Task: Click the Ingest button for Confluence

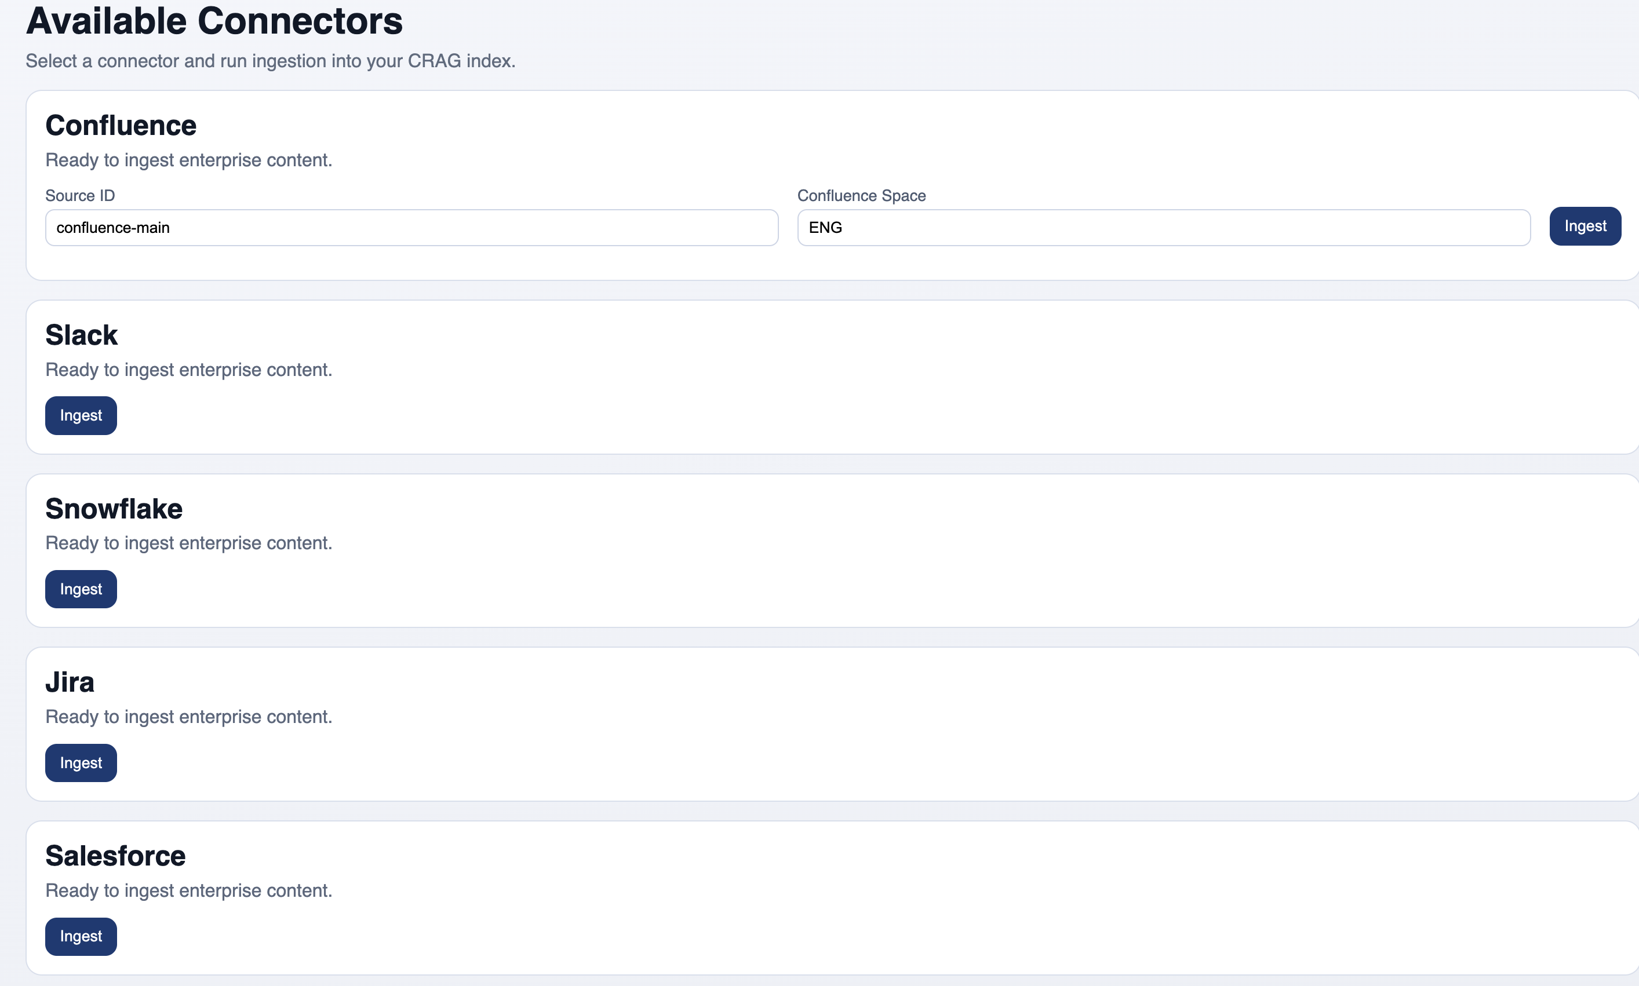Action: [1585, 226]
